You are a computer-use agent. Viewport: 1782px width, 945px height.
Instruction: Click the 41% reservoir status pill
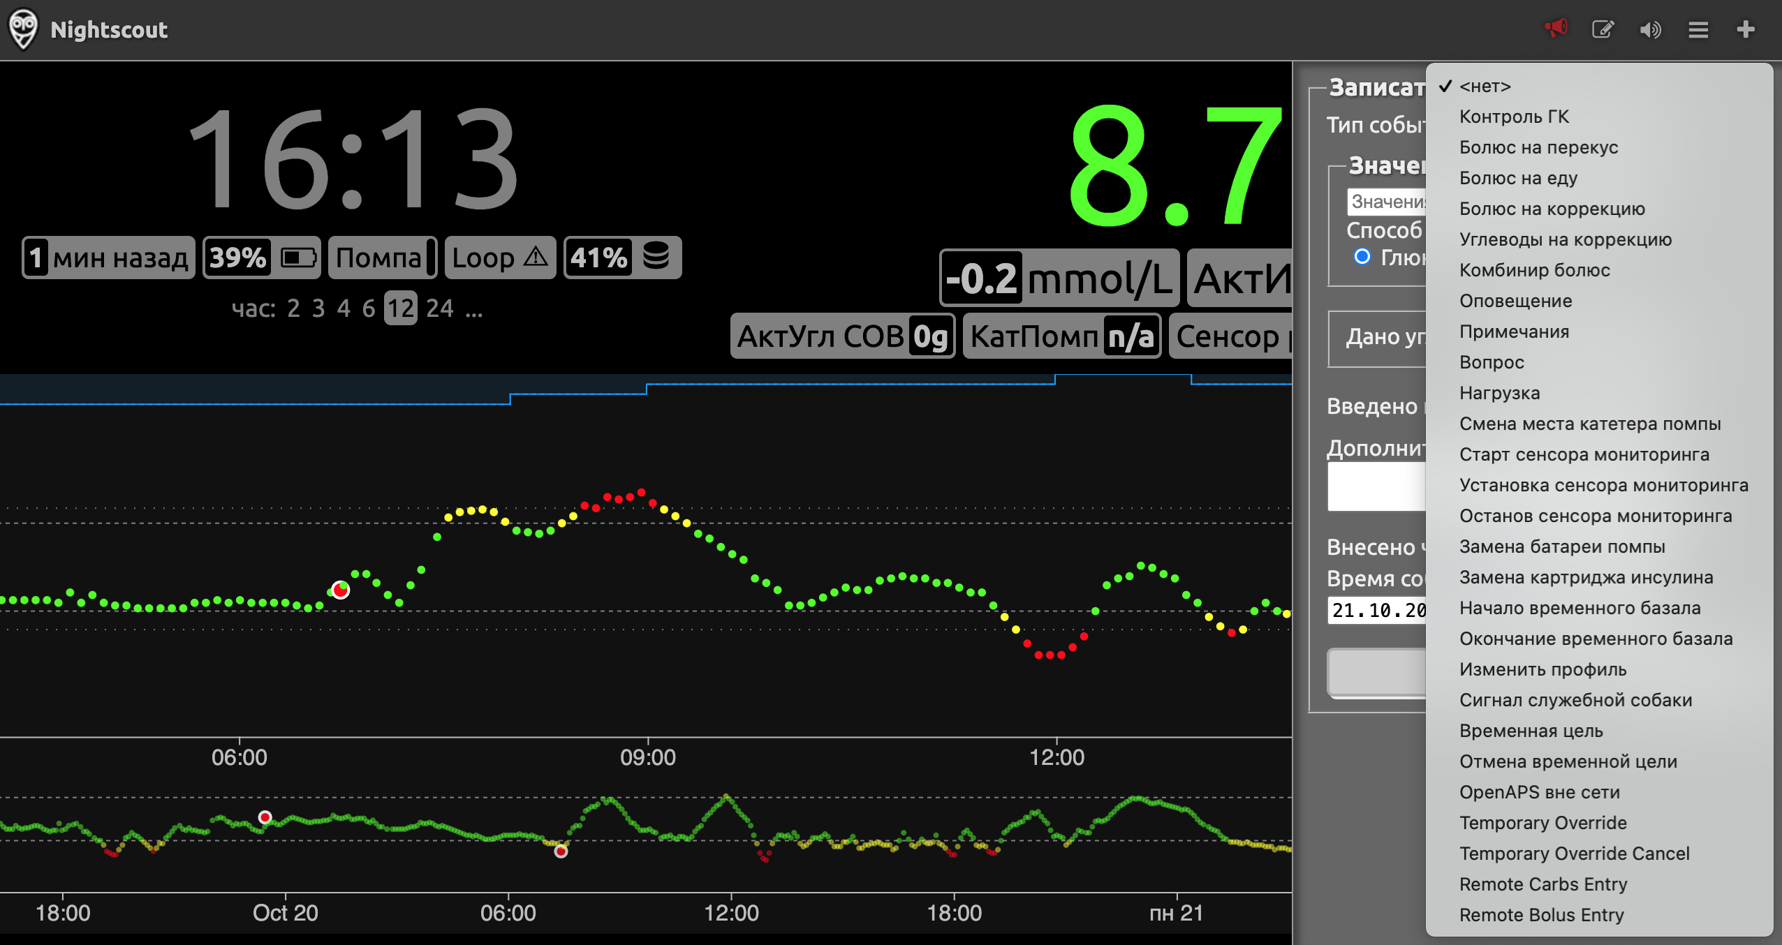[x=622, y=258]
